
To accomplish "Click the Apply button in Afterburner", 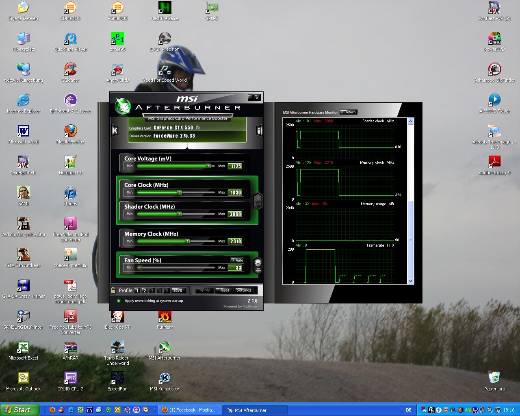I will click(204, 290).
